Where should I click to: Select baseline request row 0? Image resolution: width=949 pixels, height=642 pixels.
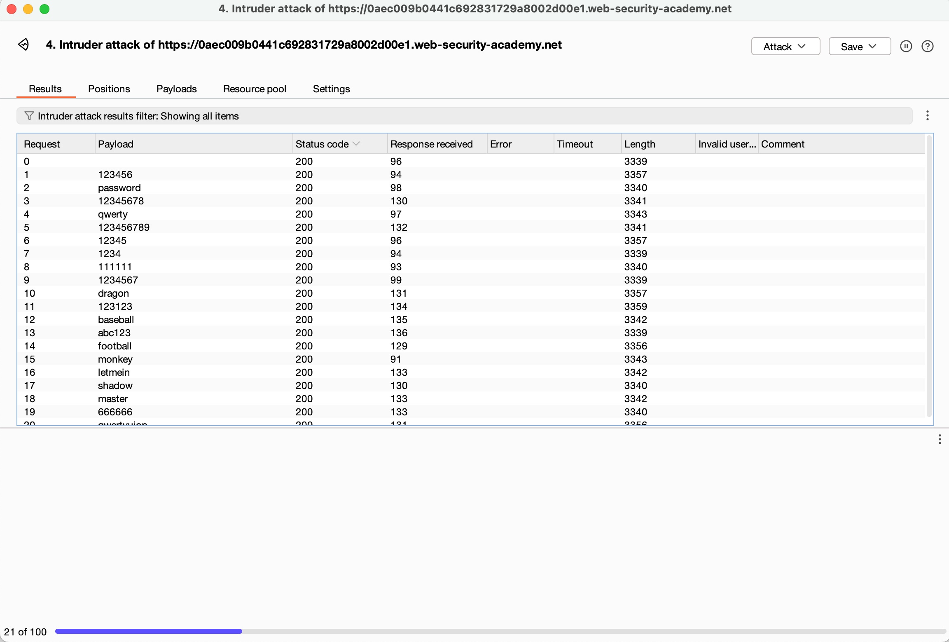(471, 162)
